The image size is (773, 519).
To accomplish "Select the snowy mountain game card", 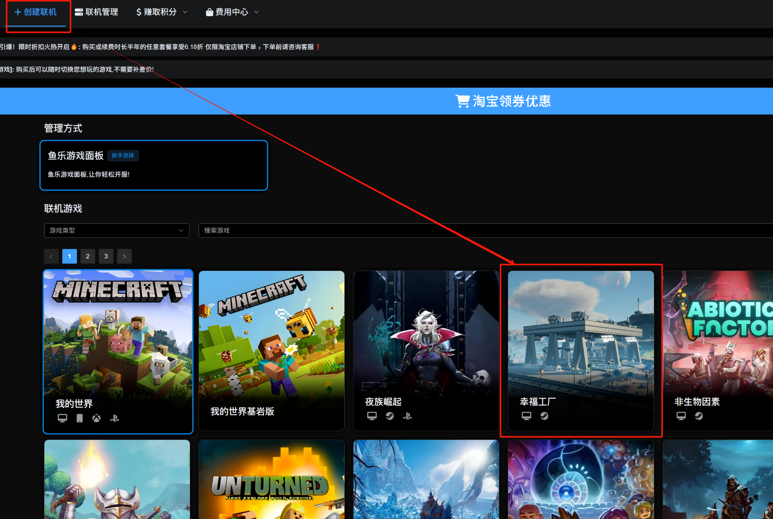I will 426,480.
